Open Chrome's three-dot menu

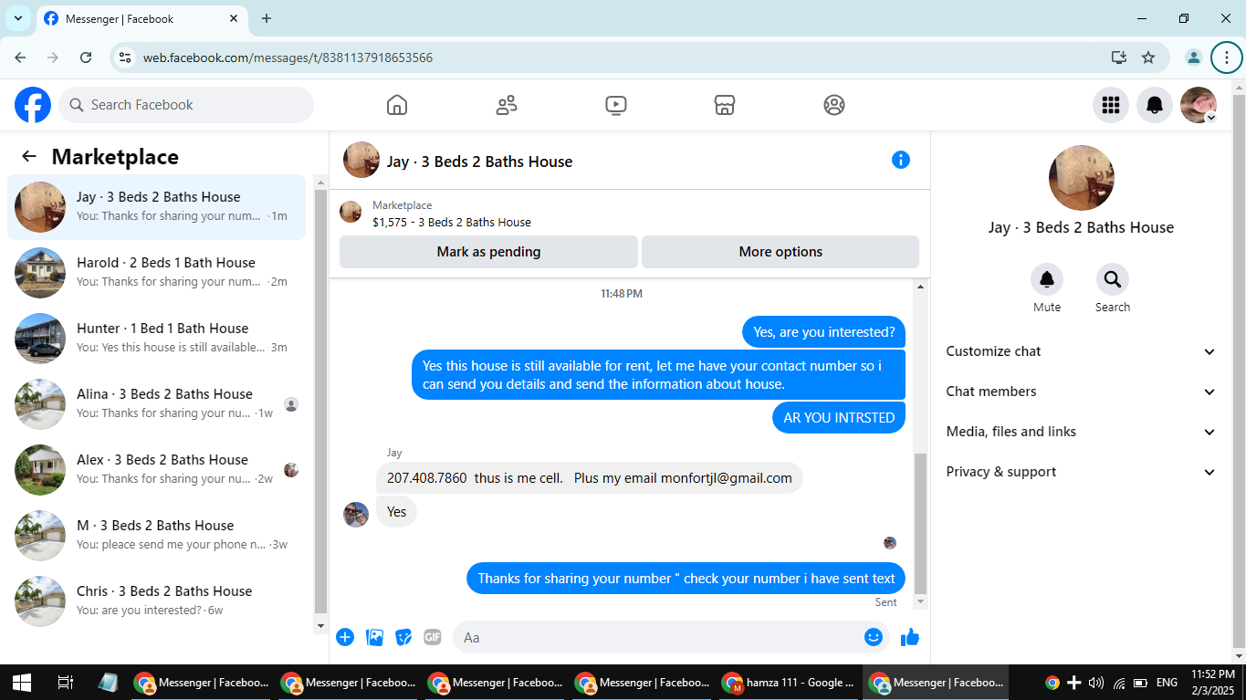(x=1227, y=57)
